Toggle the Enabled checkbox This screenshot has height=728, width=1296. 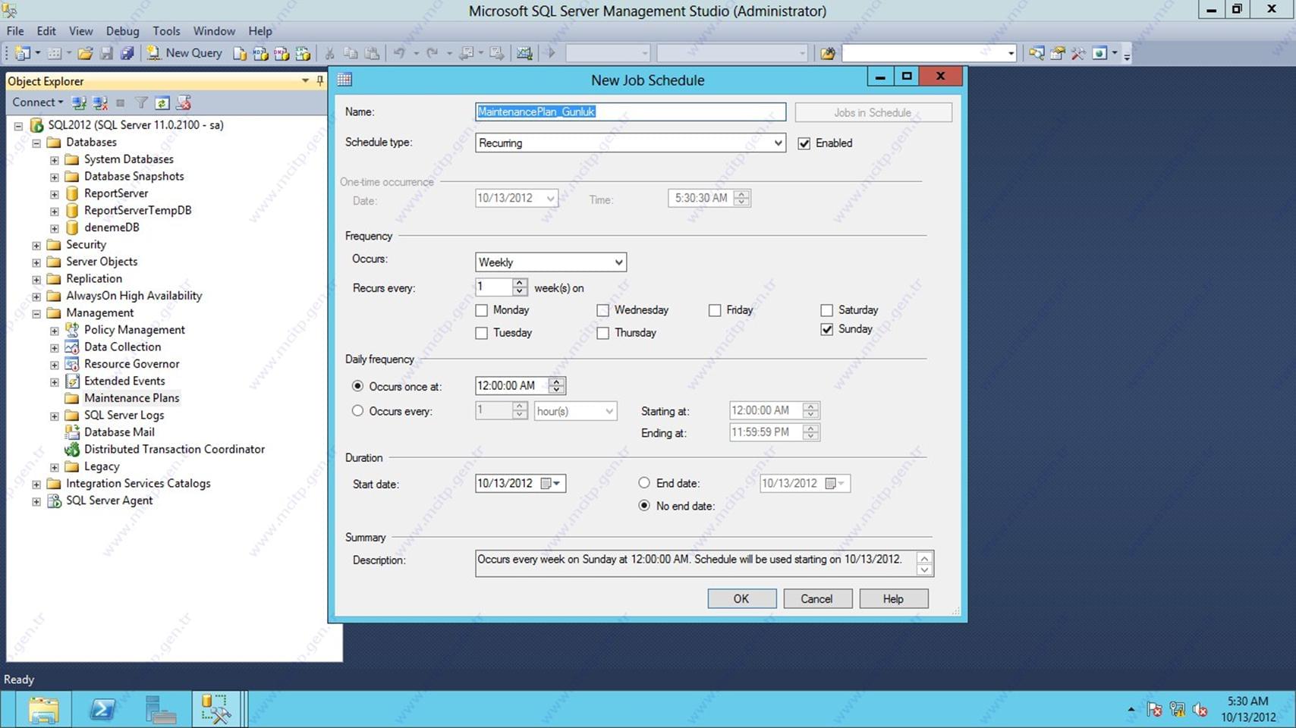[804, 143]
